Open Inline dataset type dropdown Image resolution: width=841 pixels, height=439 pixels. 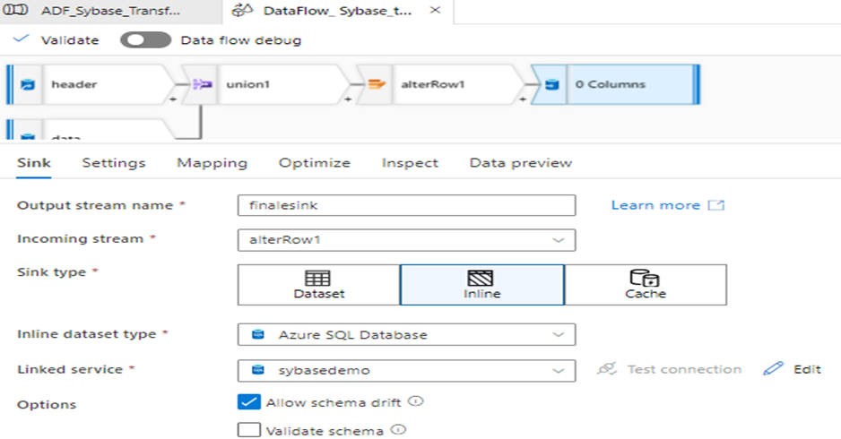point(406,334)
